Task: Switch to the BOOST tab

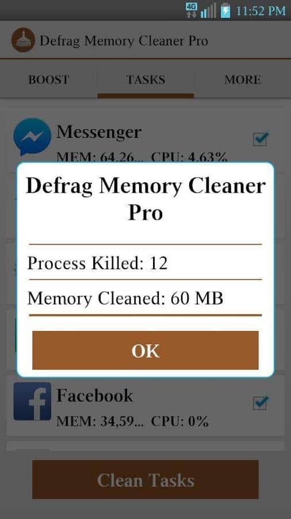Action: [x=49, y=80]
